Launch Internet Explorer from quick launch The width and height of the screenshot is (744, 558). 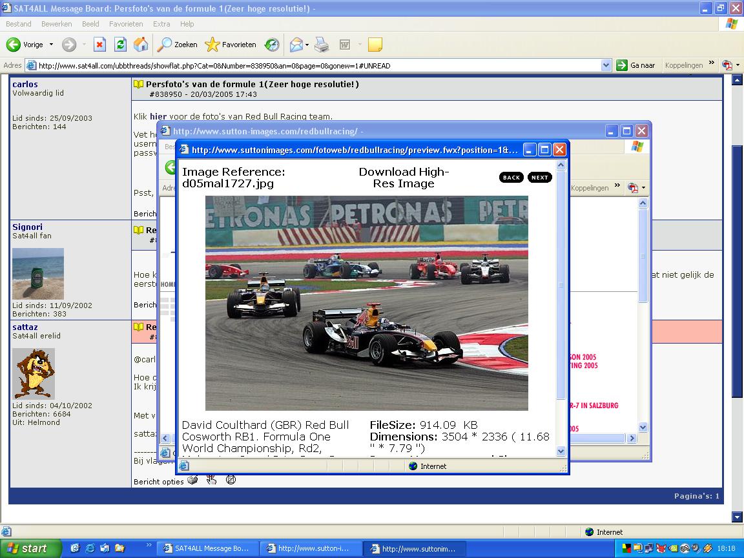[x=90, y=548]
